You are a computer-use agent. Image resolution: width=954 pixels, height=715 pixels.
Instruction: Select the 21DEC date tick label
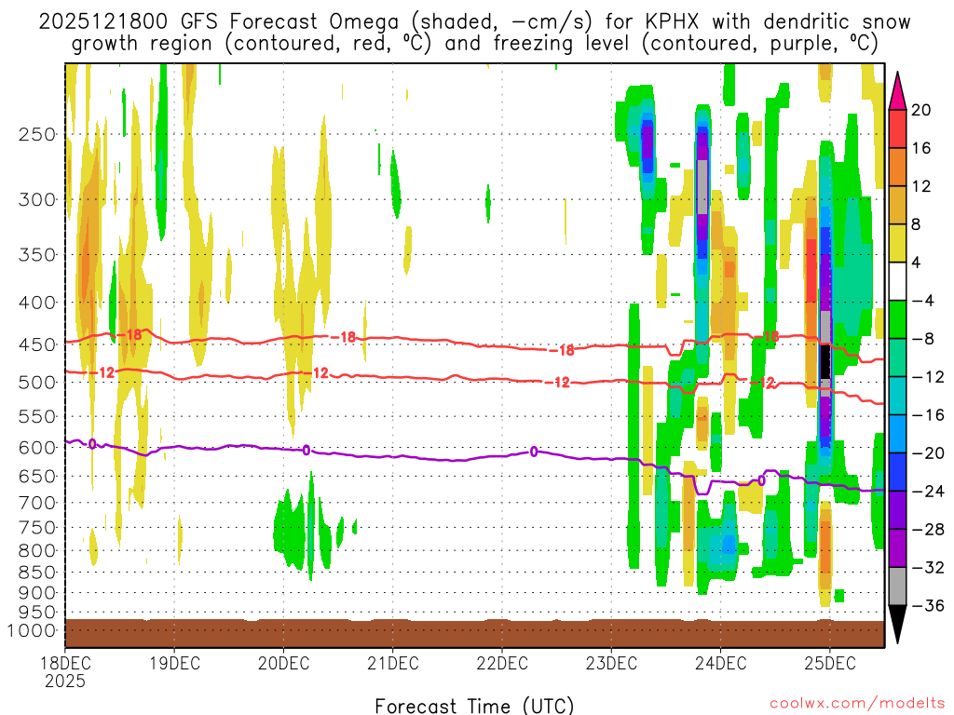coord(393,663)
